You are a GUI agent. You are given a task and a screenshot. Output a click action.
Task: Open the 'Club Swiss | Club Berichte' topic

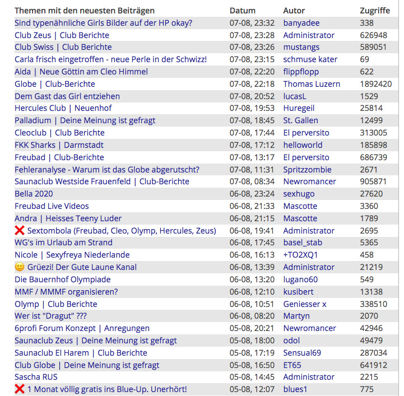(x=63, y=47)
